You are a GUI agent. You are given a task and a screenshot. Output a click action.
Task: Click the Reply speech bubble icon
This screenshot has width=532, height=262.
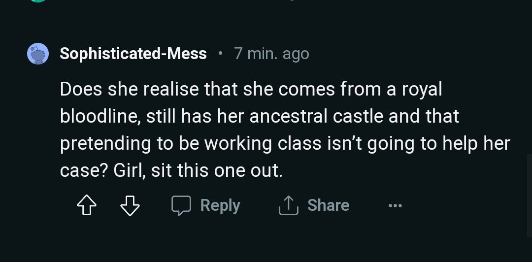click(181, 205)
